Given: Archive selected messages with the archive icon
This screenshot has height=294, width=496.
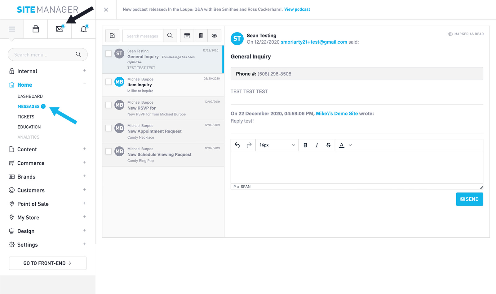Looking at the screenshot, I should pos(187,36).
